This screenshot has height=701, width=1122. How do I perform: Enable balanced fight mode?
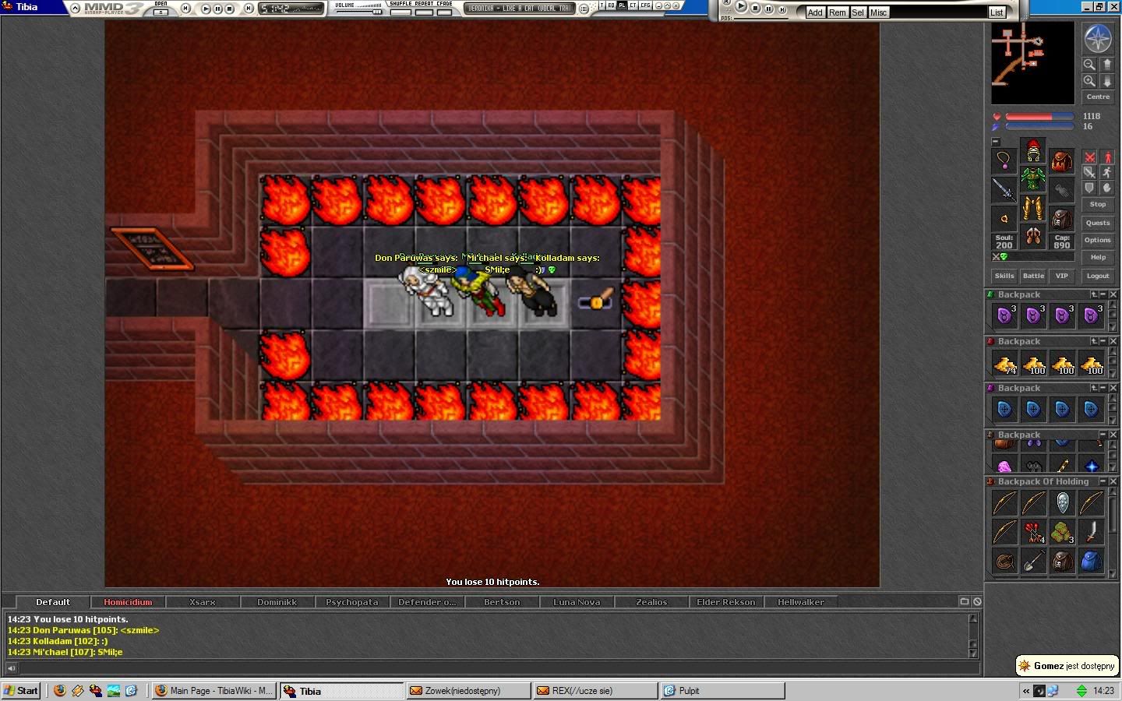(1089, 173)
